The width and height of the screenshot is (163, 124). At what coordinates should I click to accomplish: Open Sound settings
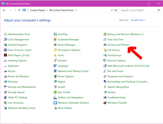tap(61, 87)
